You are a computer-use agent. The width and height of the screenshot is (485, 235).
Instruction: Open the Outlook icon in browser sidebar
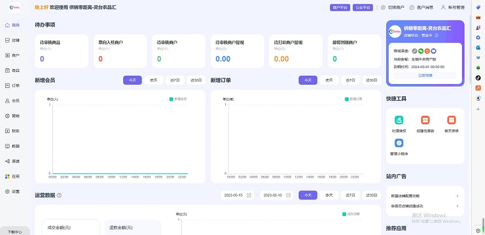tap(478, 48)
